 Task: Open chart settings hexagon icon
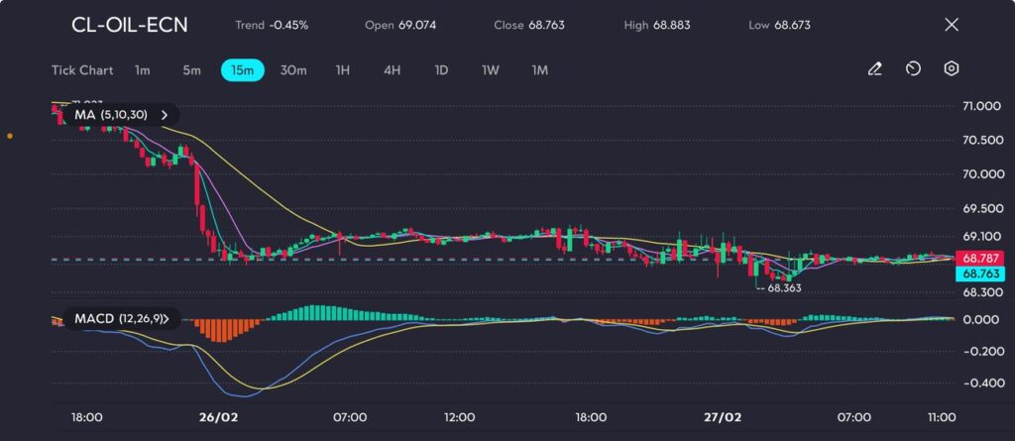tap(951, 69)
